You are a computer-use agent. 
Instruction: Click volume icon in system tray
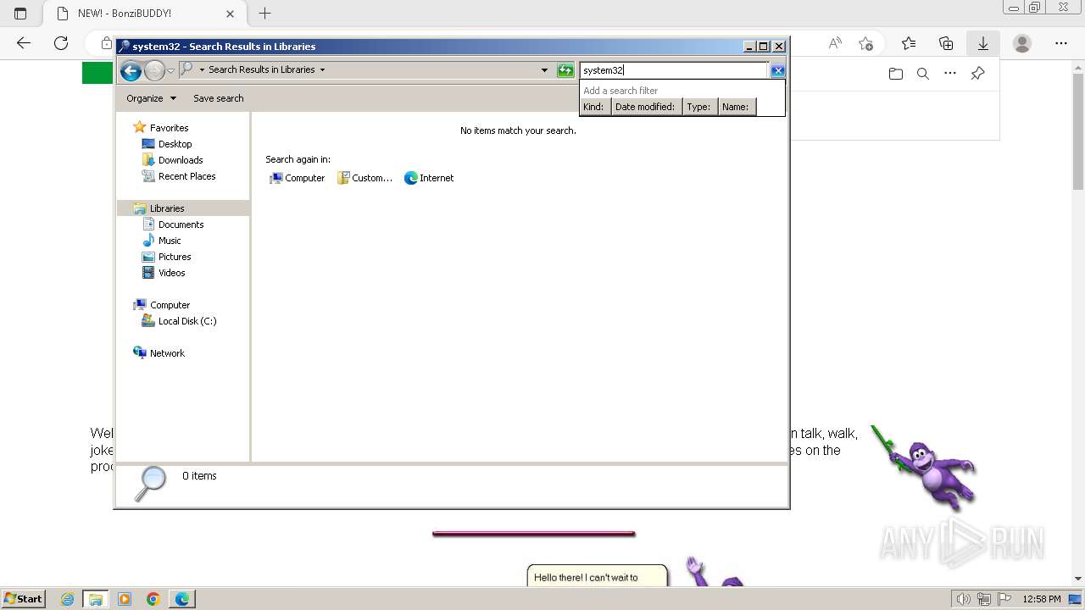tap(964, 599)
